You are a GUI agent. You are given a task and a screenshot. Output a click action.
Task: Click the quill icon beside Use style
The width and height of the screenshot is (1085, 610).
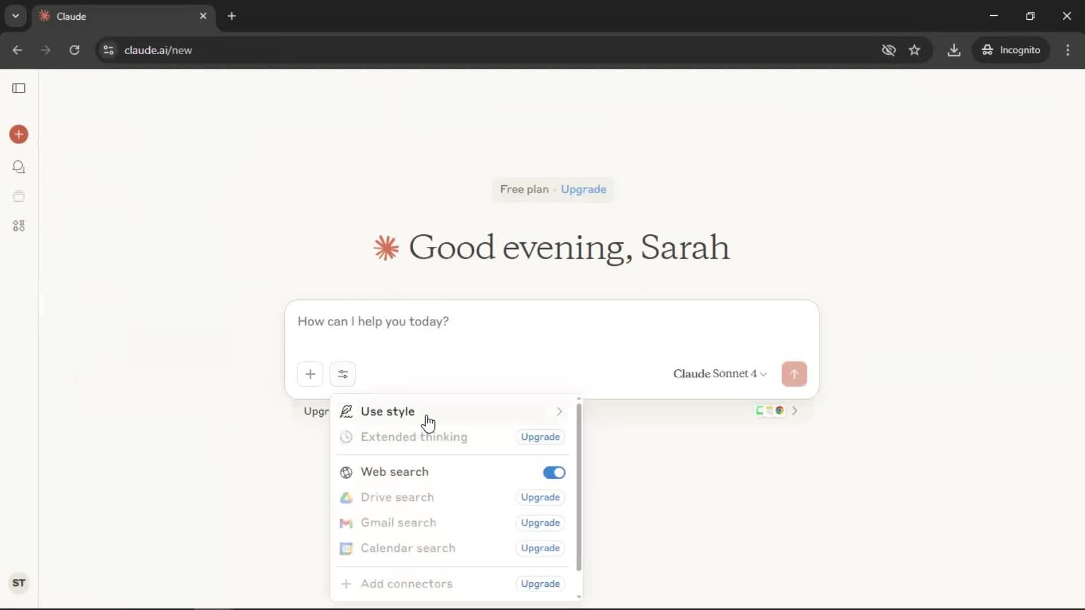coord(346,412)
